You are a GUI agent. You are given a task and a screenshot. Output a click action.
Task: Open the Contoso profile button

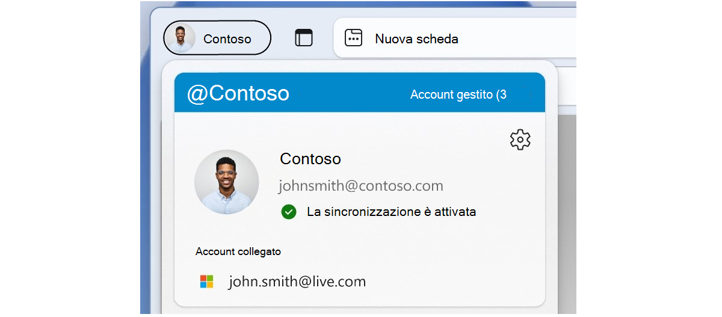click(217, 38)
